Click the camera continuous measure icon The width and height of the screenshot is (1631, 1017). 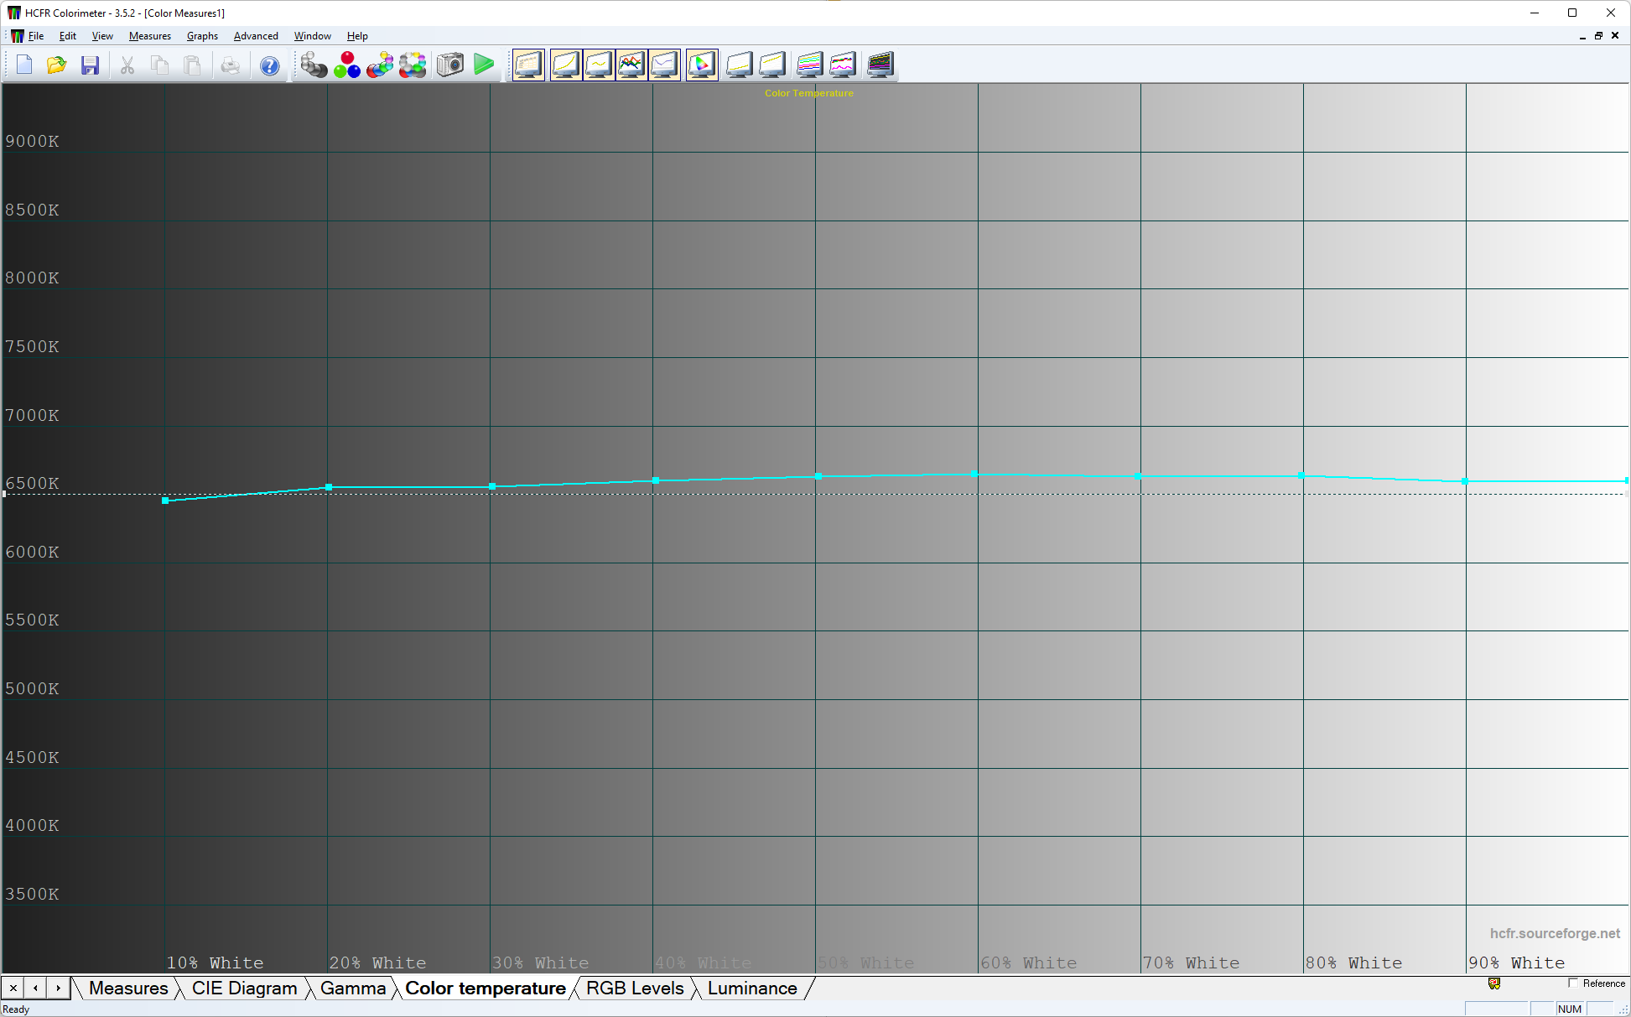tap(450, 65)
